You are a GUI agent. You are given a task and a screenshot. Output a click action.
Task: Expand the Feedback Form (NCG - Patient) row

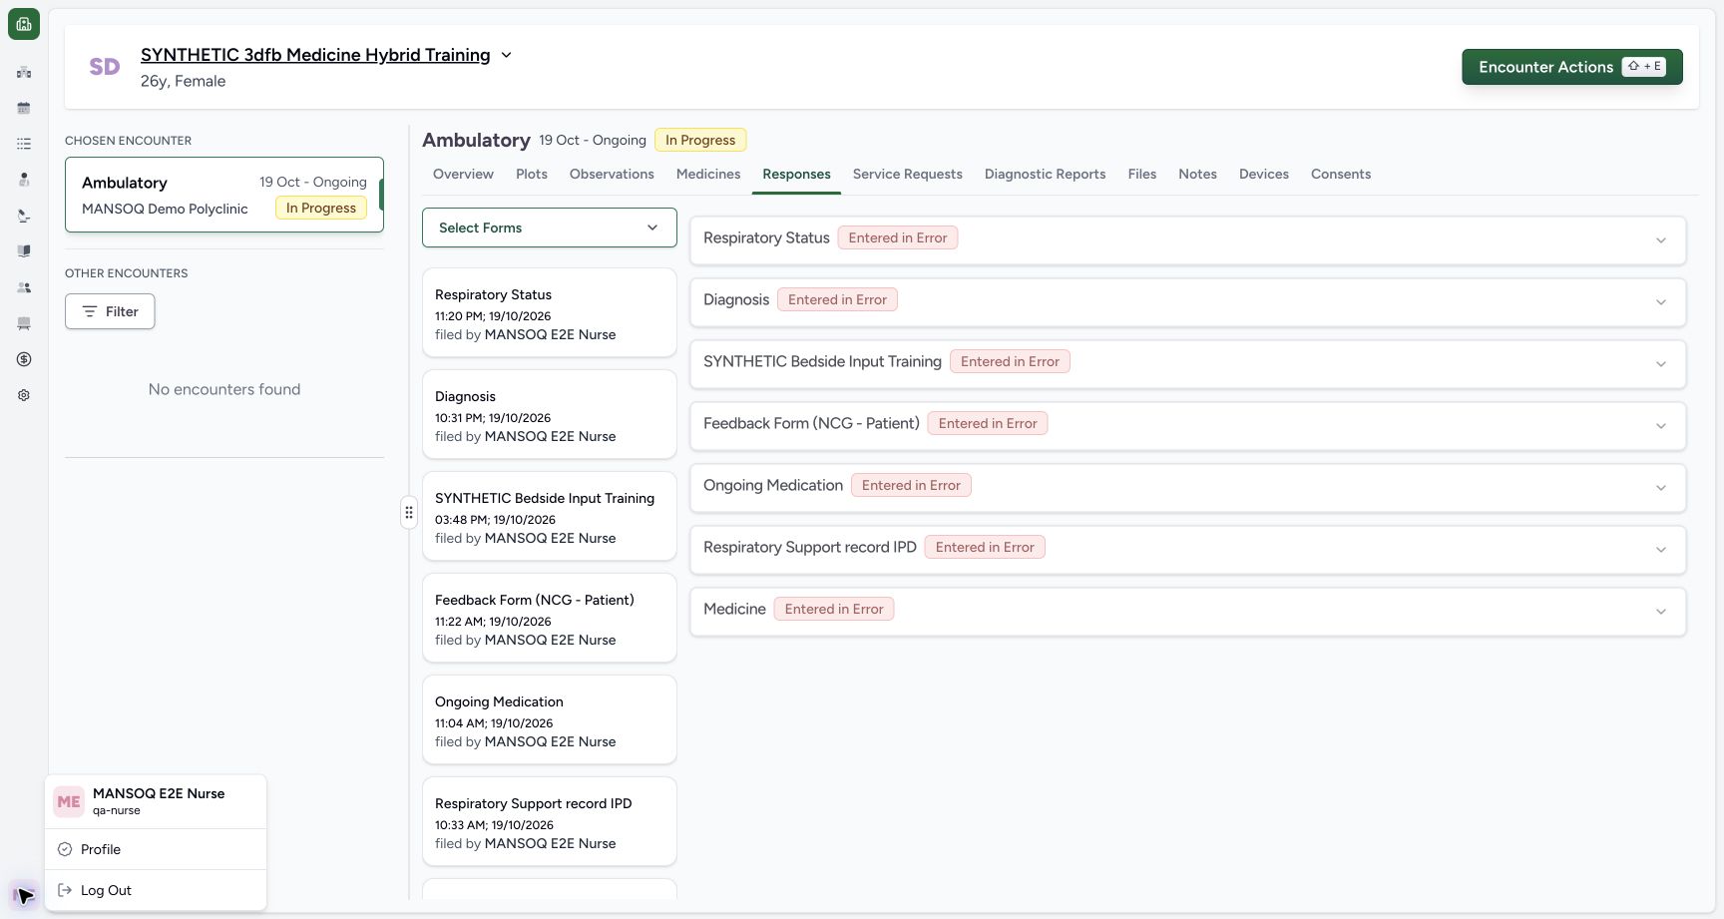click(x=1188, y=426)
